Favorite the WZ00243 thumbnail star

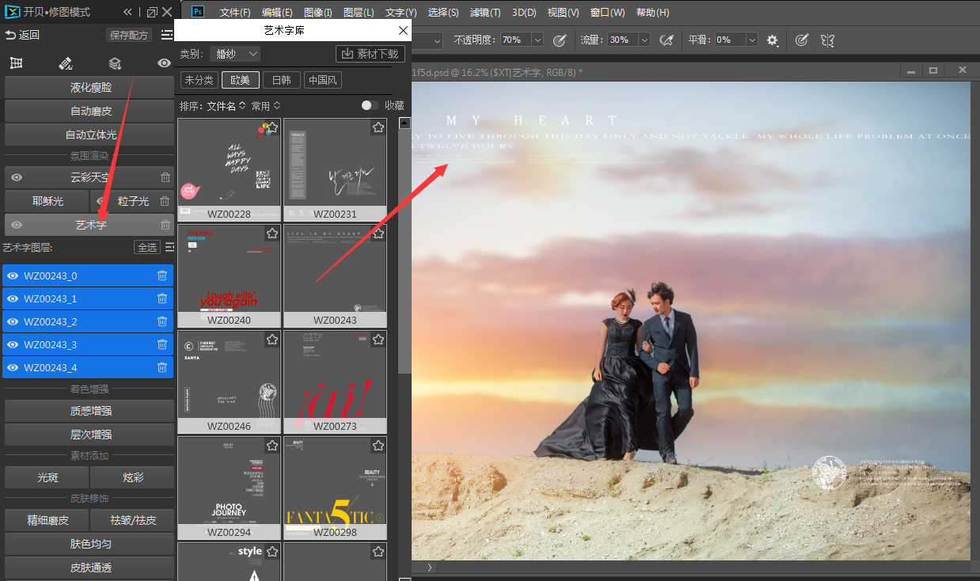pyautogui.click(x=378, y=233)
